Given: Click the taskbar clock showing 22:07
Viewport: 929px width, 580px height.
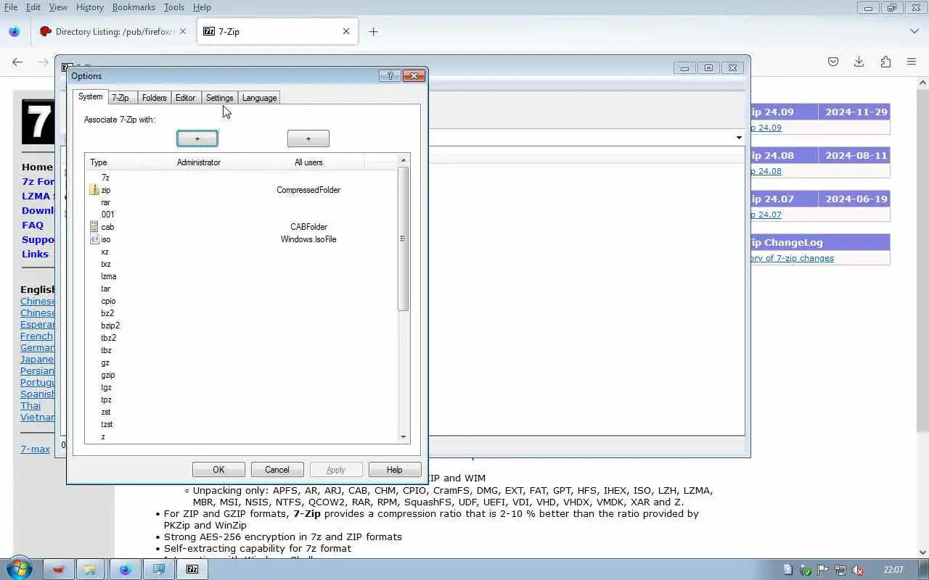Looking at the screenshot, I should coord(893,570).
